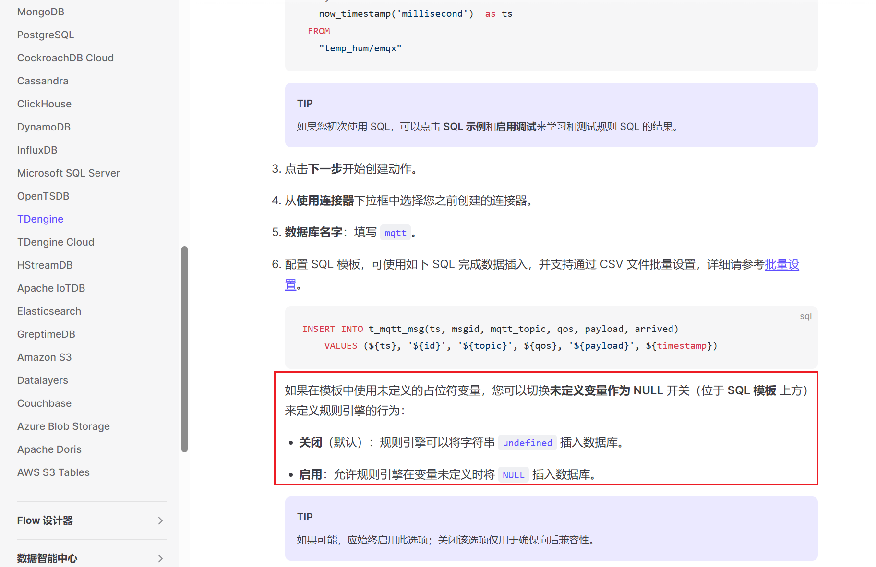The height and width of the screenshot is (567, 876).
Task: Go to GreptimeDB page
Action: (x=46, y=334)
